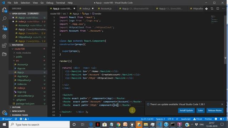Image resolution: width=228 pixels, height=128 pixels.
Task: Click the Windows Start button
Action: [x=4, y=124]
